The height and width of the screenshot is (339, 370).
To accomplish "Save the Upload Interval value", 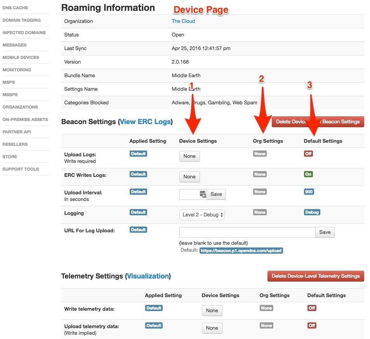I will point(216,194).
